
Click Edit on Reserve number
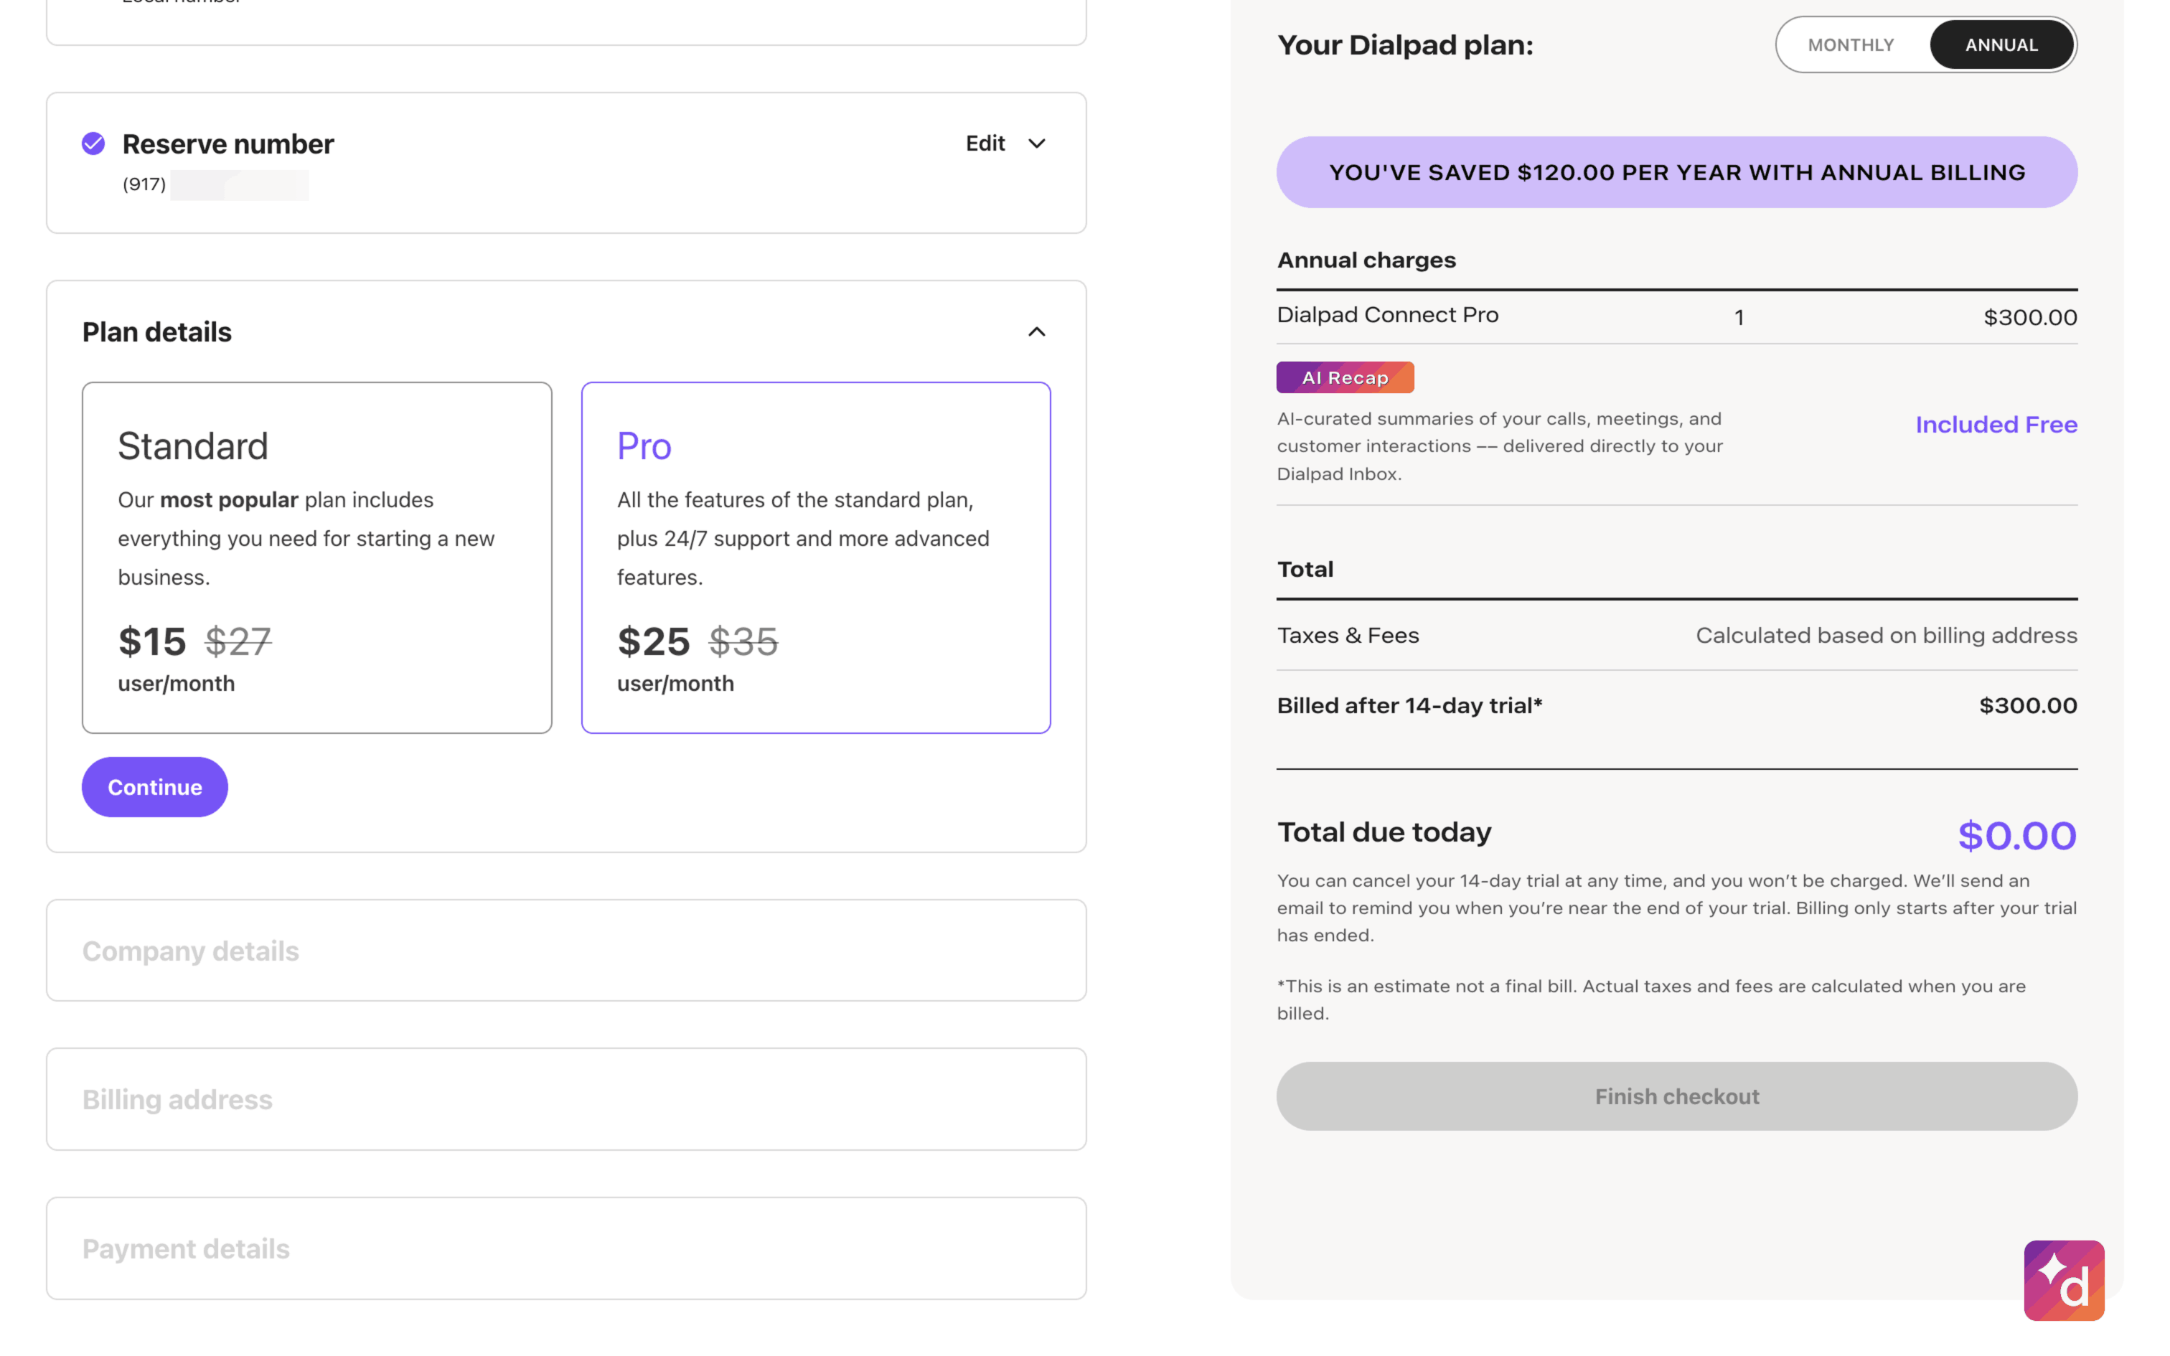click(985, 143)
